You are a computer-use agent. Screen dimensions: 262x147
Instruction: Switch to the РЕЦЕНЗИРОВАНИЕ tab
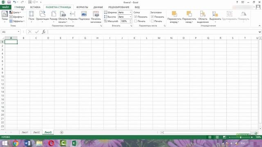click(x=119, y=7)
